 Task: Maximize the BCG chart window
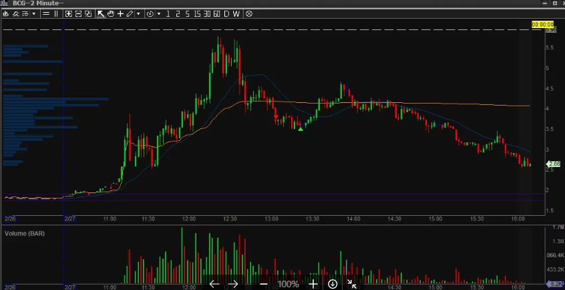(555, 3)
